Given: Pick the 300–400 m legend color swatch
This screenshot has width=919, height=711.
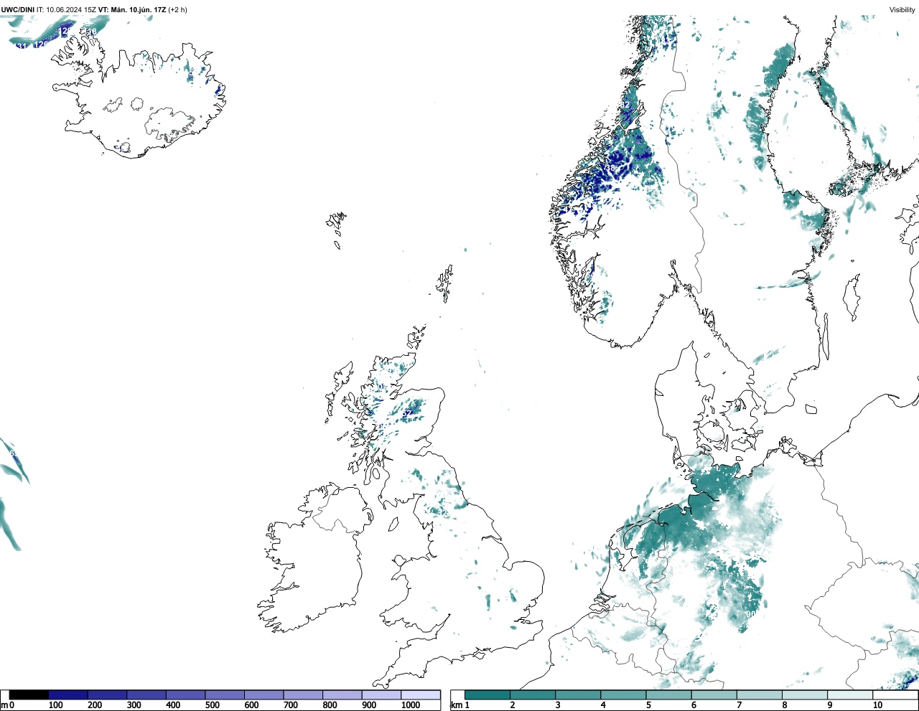Looking at the screenshot, I should point(146,694).
